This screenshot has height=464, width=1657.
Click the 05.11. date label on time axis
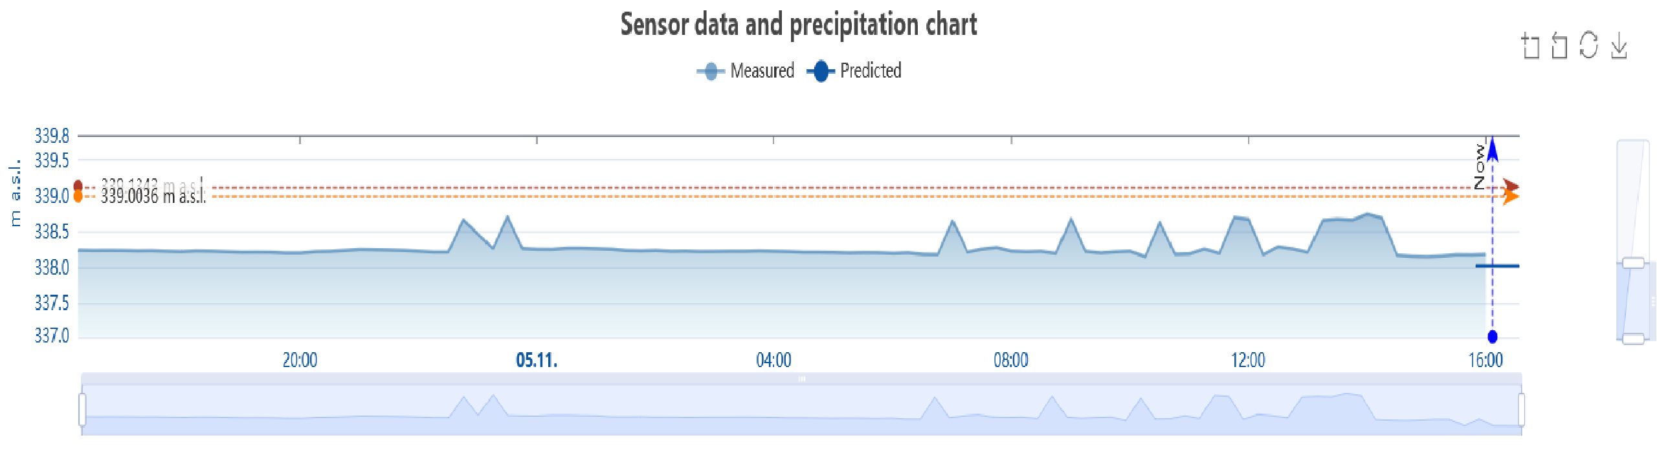point(537,360)
